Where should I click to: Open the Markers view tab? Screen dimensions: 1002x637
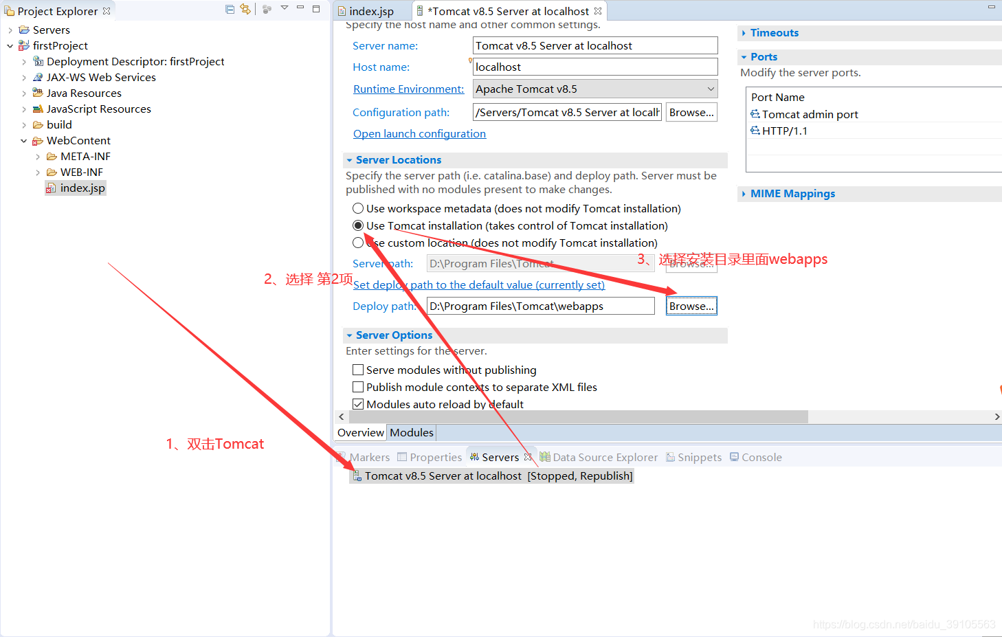pyautogui.click(x=363, y=458)
